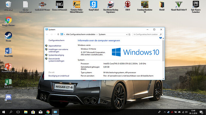Open Task View on the taskbar
The width and height of the screenshot is (206, 115).
pyautogui.click(x=18, y=112)
